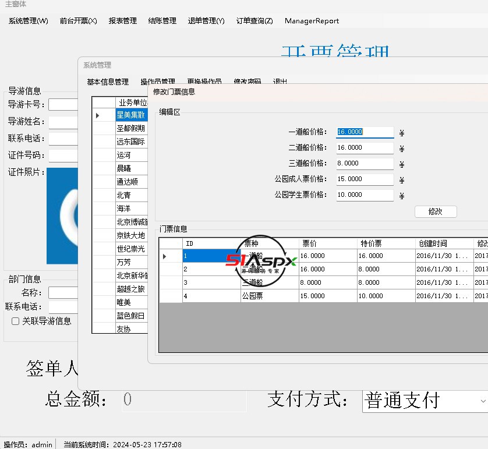Select the 北青 row
Screen dimensions: 488x449
point(132,196)
